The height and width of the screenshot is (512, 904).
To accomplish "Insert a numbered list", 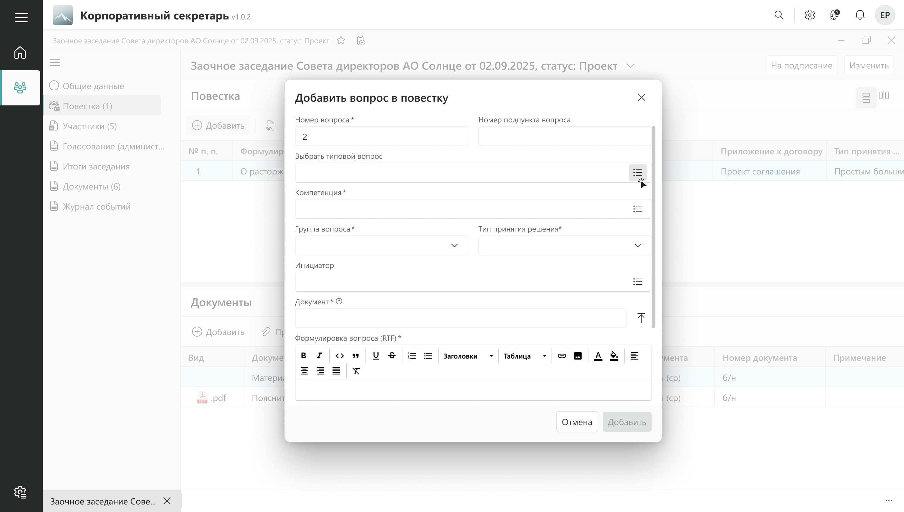I will 412,355.
